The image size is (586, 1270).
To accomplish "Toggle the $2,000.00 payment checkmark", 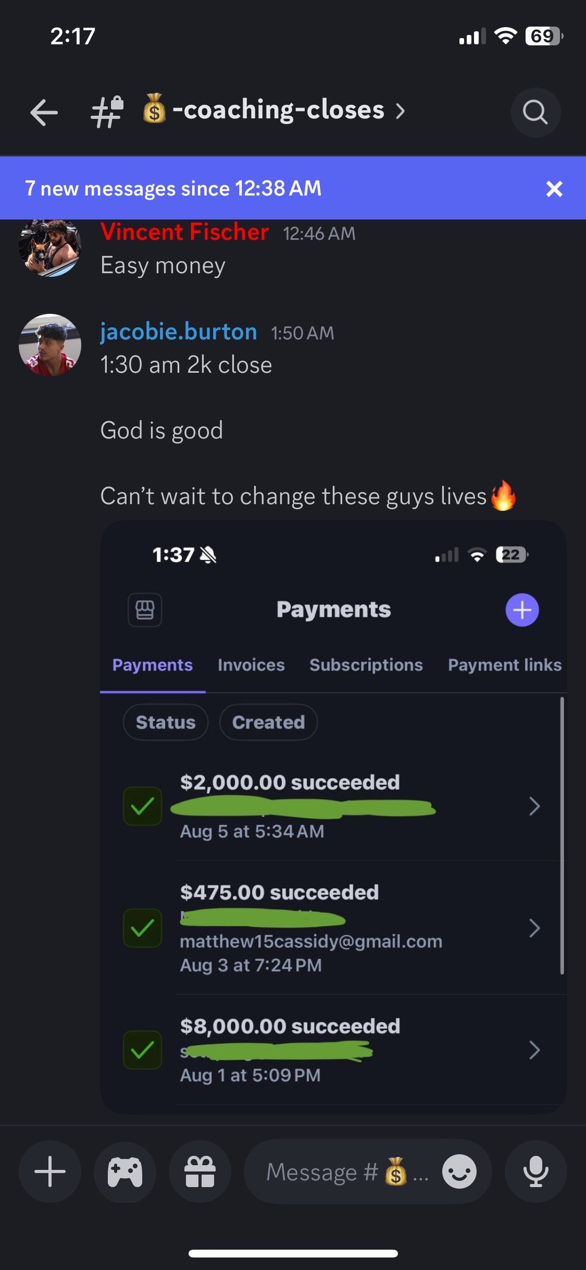I will (142, 806).
